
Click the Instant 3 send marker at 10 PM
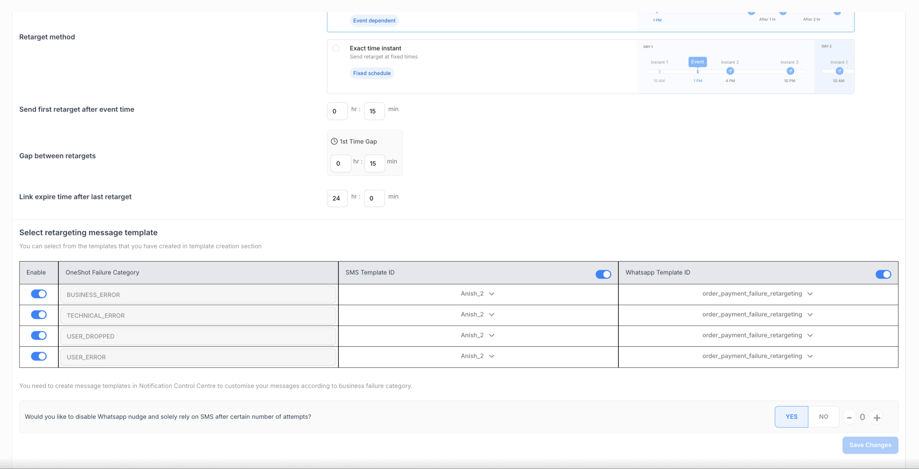tap(790, 71)
